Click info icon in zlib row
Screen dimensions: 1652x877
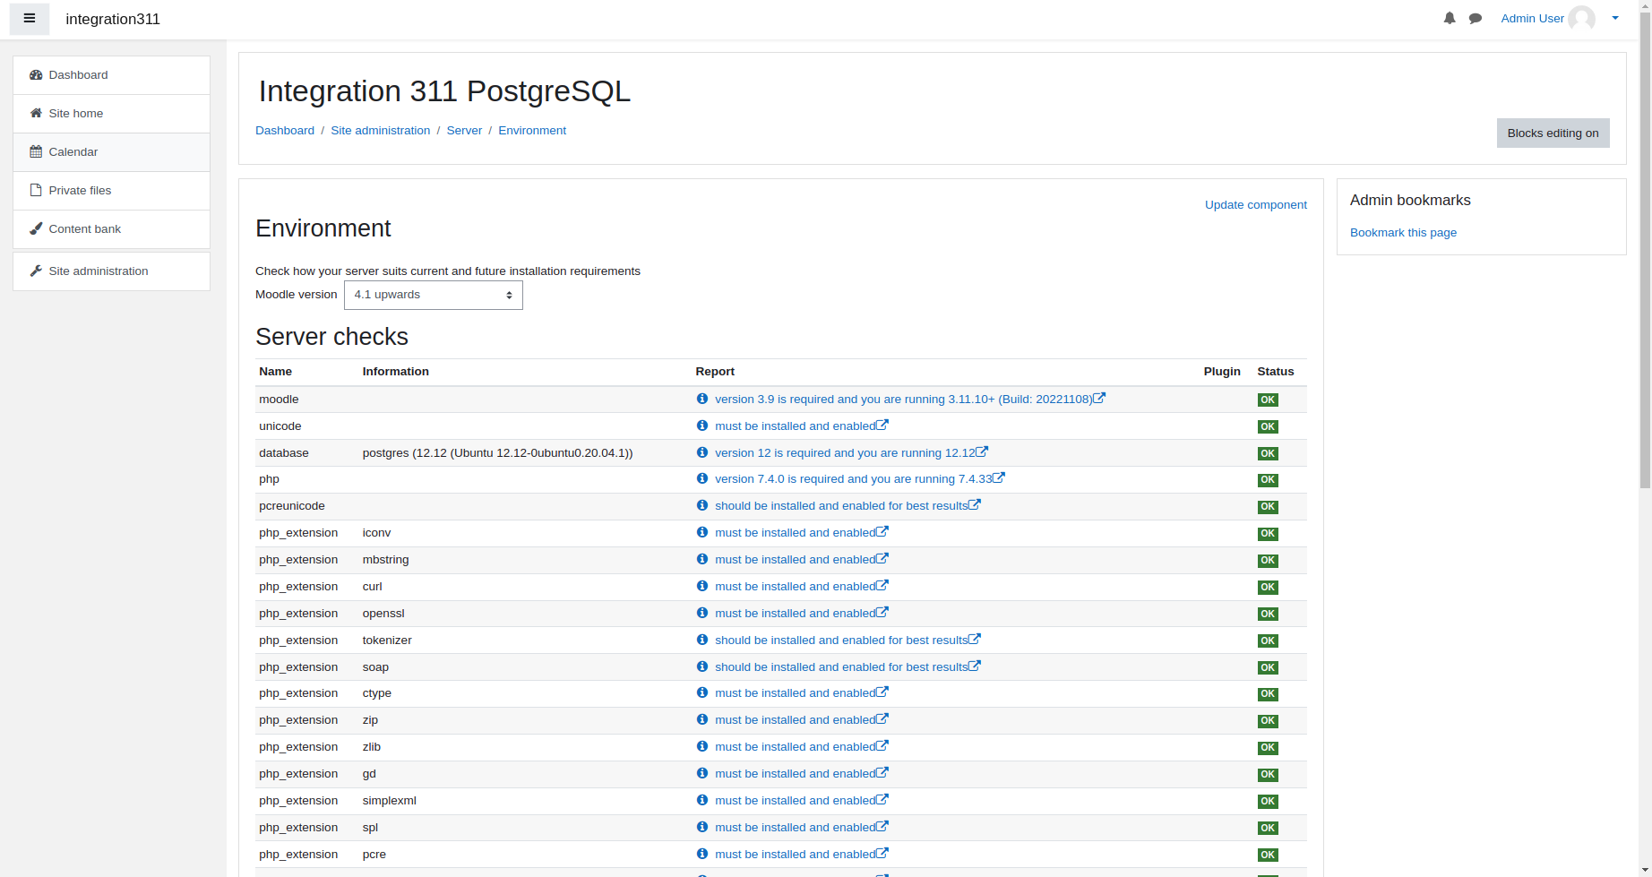pyautogui.click(x=702, y=746)
